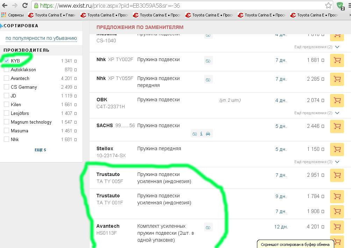Open the sort order by popularity dropdown

tap(41, 38)
